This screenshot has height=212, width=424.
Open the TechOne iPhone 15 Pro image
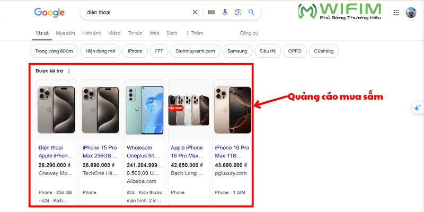click(100, 110)
